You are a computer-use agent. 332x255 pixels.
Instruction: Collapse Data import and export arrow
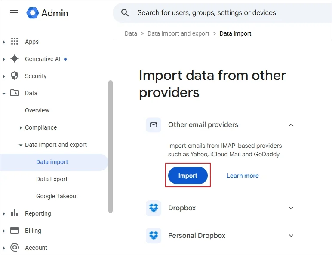pyautogui.click(x=20, y=145)
